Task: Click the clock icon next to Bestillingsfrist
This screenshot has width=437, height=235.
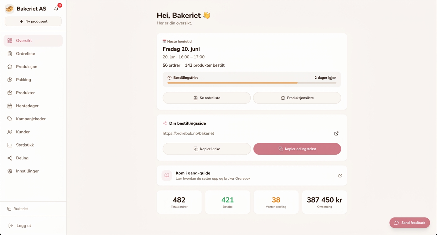Action: click(169, 77)
